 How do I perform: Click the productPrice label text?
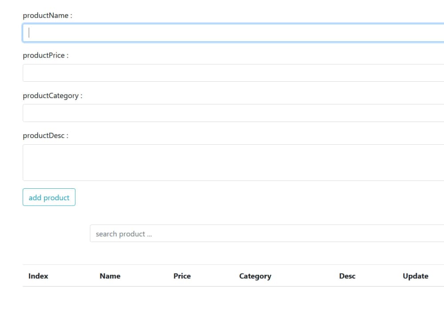45,55
